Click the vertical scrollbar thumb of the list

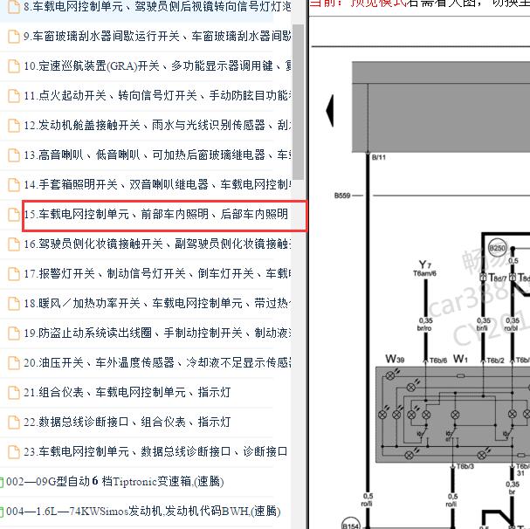pos(298,102)
